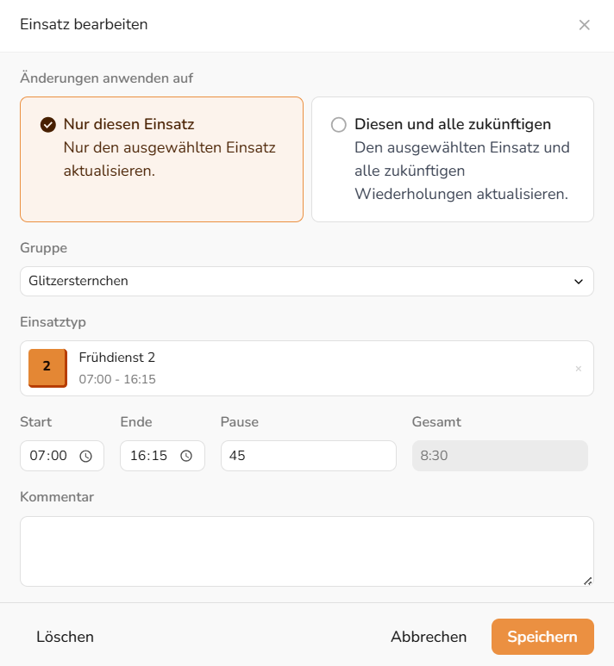Viewport: 614px width, 666px height.
Task: Click the clock icon in Ende field
Action: [186, 457]
